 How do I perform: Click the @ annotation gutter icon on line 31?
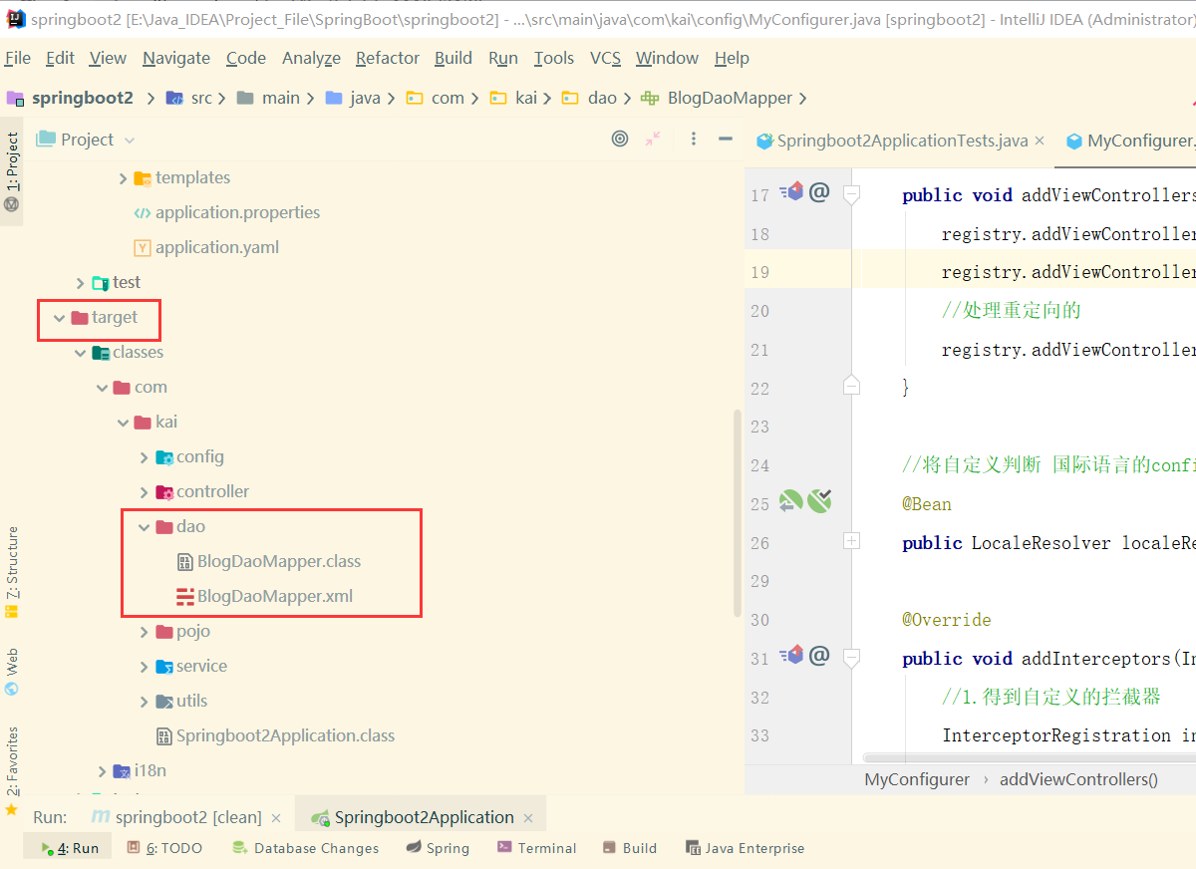[x=819, y=656]
